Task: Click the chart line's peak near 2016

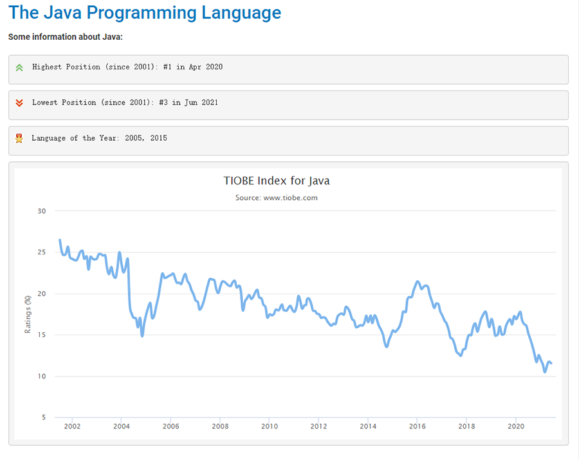Action: [418, 282]
